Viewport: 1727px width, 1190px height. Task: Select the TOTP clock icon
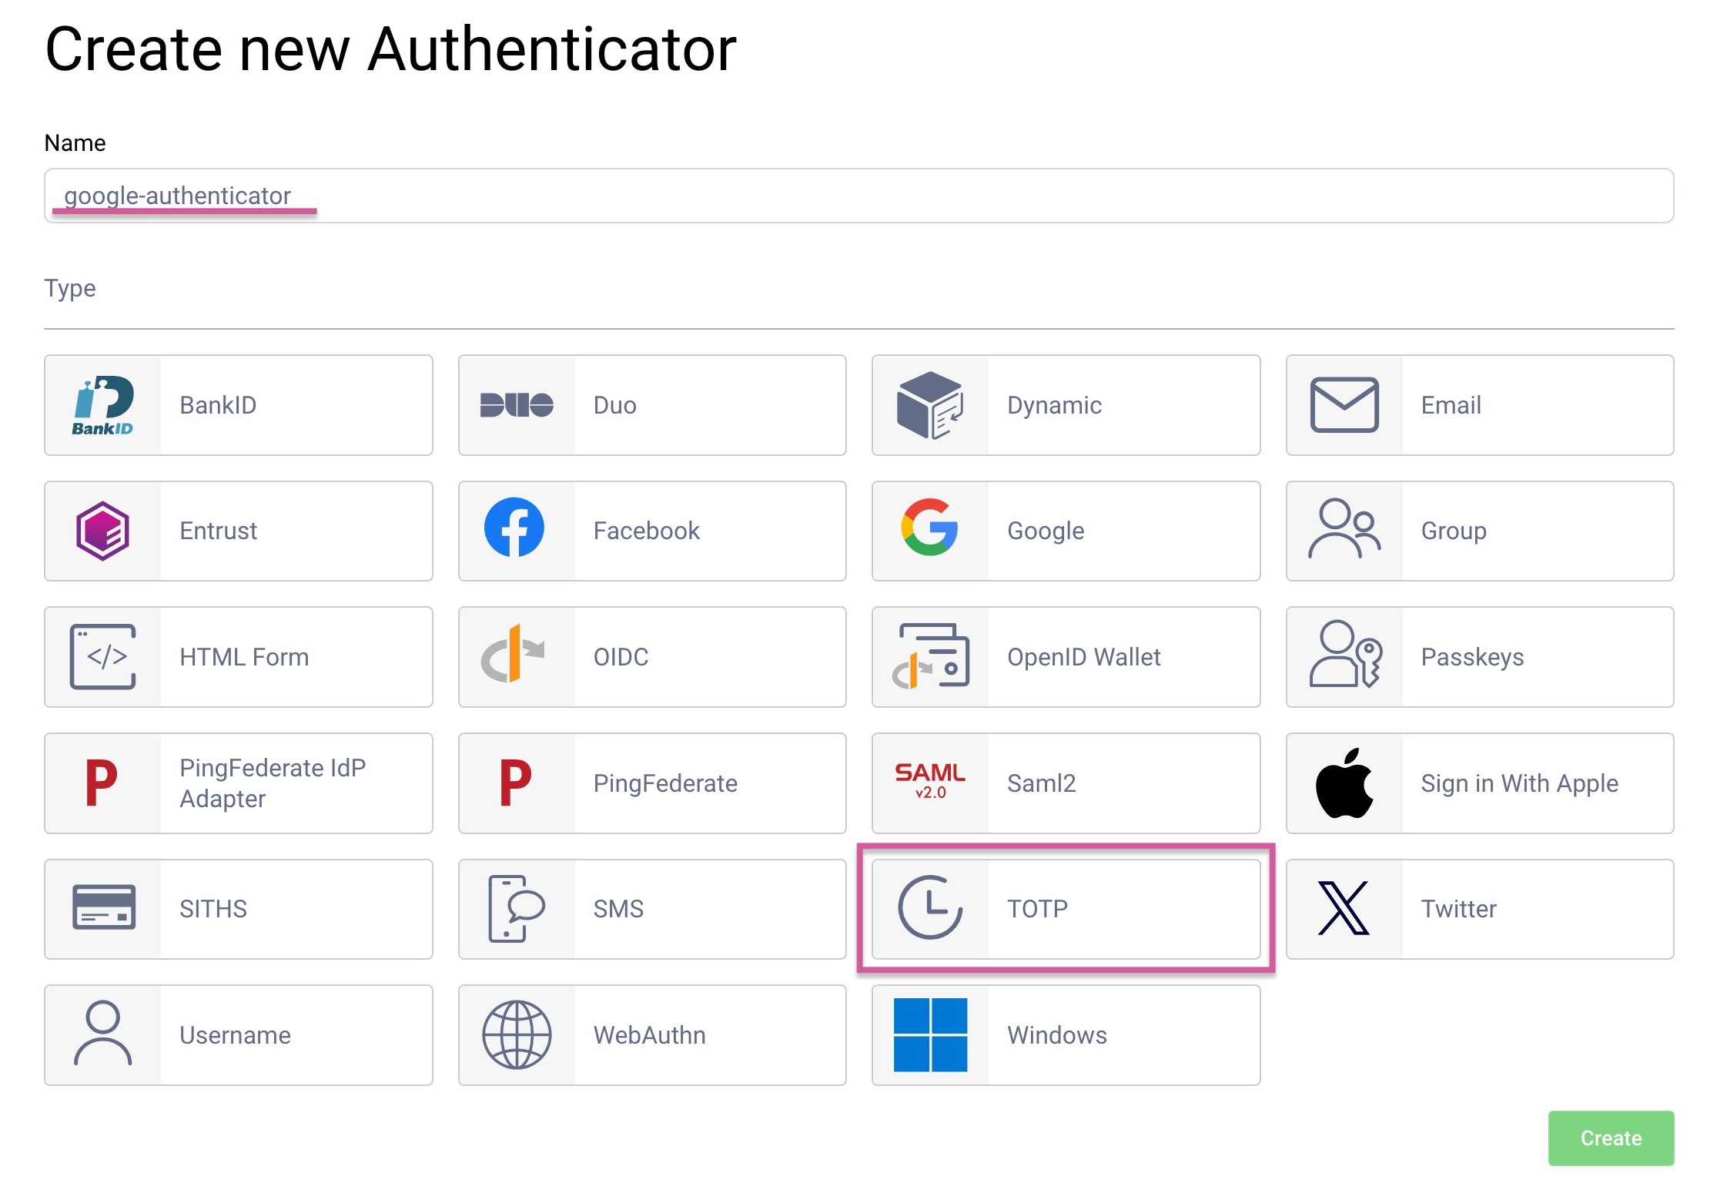pyautogui.click(x=930, y=908)
